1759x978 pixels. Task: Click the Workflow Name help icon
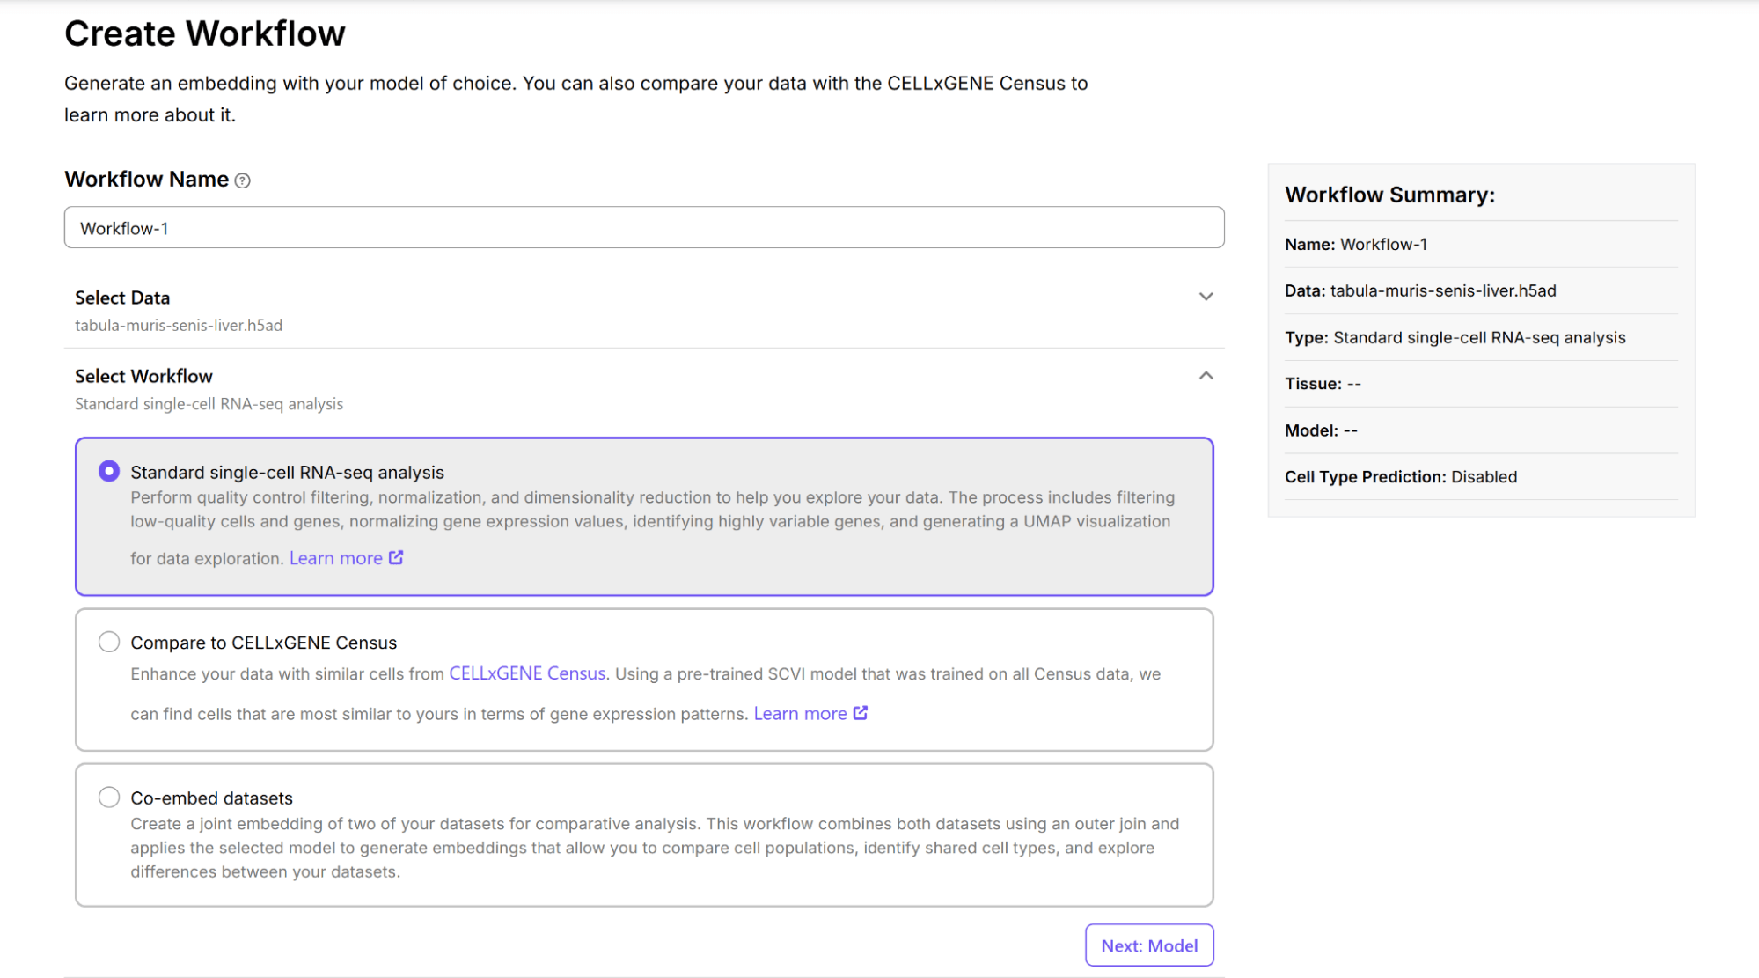point(243,180)
